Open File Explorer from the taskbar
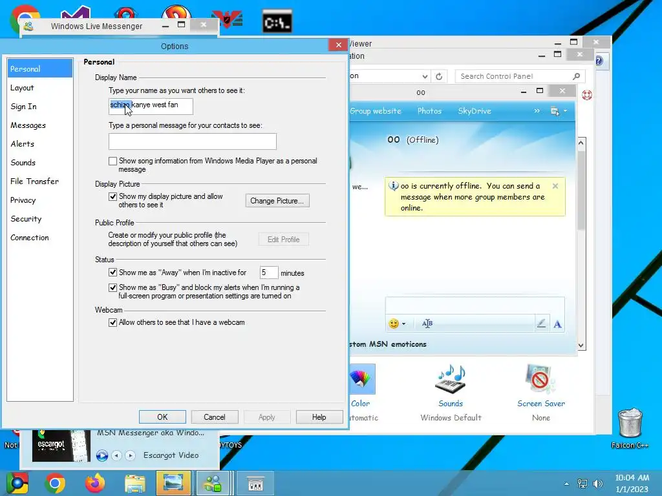Image resolution: width=662 pixels, height=496 pixels. click(134, 483)
